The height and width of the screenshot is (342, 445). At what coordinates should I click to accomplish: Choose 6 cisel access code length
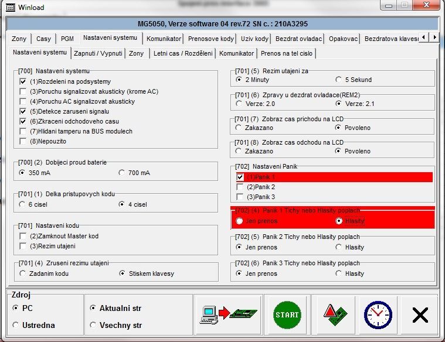point(23,204)
